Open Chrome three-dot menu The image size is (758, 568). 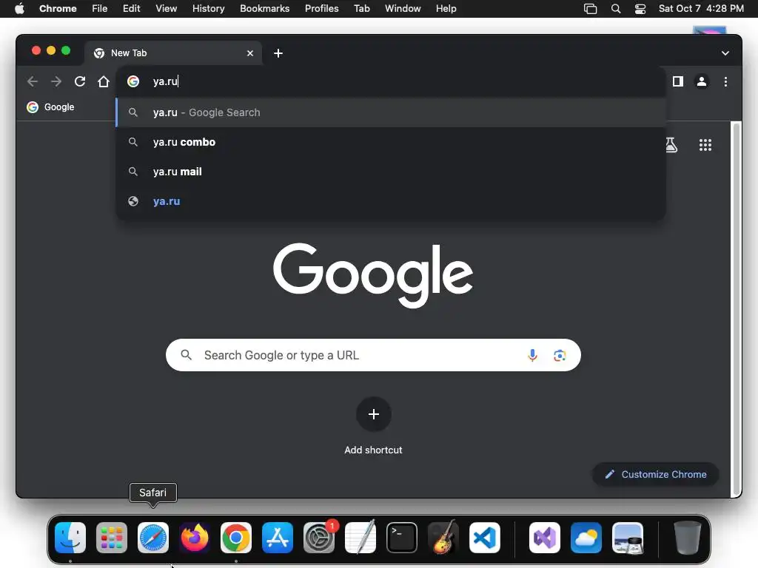coord(725,81)
